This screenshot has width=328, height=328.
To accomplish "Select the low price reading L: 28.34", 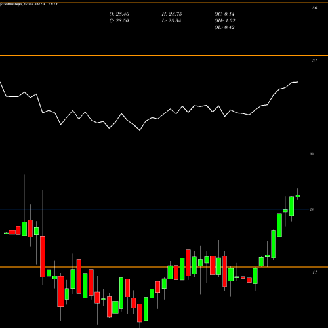I will (172, 21).
